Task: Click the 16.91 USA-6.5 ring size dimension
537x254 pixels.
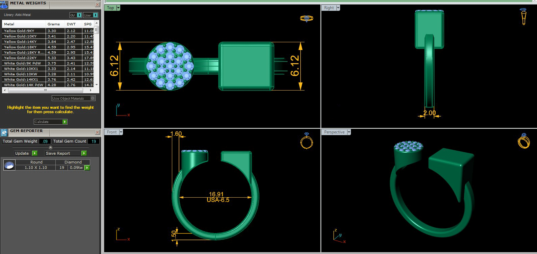Action: (217, 197)
